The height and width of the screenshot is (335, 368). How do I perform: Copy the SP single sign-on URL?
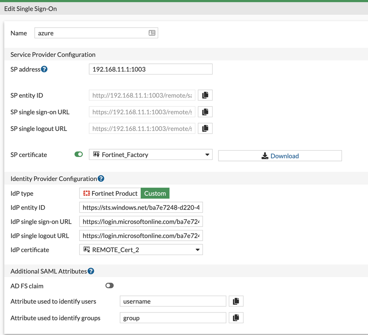tap(205, 112)
